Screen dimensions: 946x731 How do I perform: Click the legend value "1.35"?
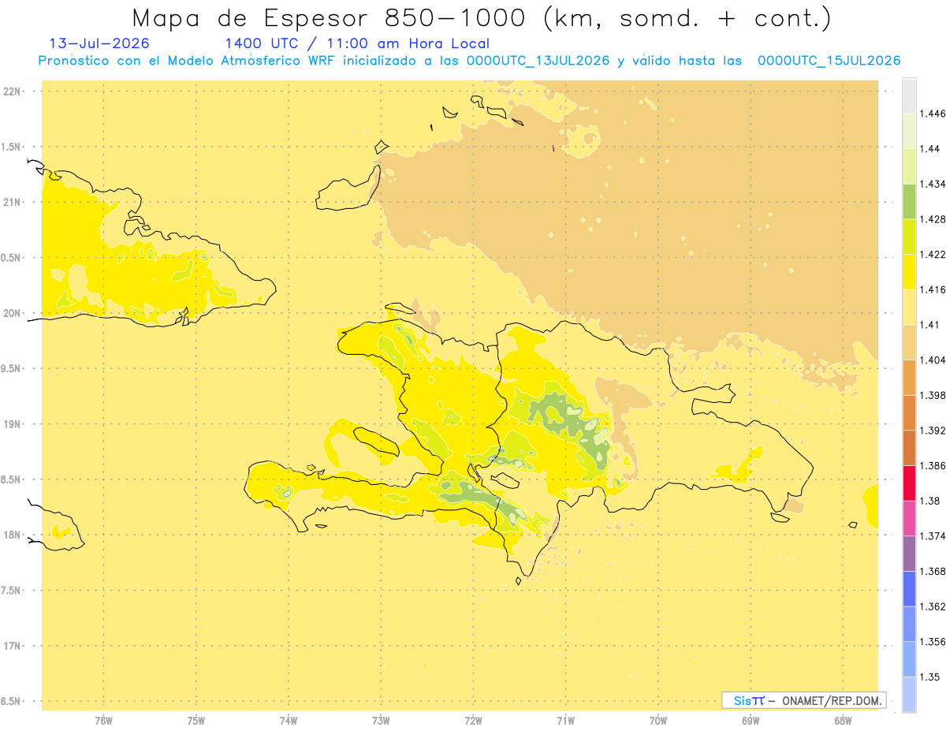point(929,677)
